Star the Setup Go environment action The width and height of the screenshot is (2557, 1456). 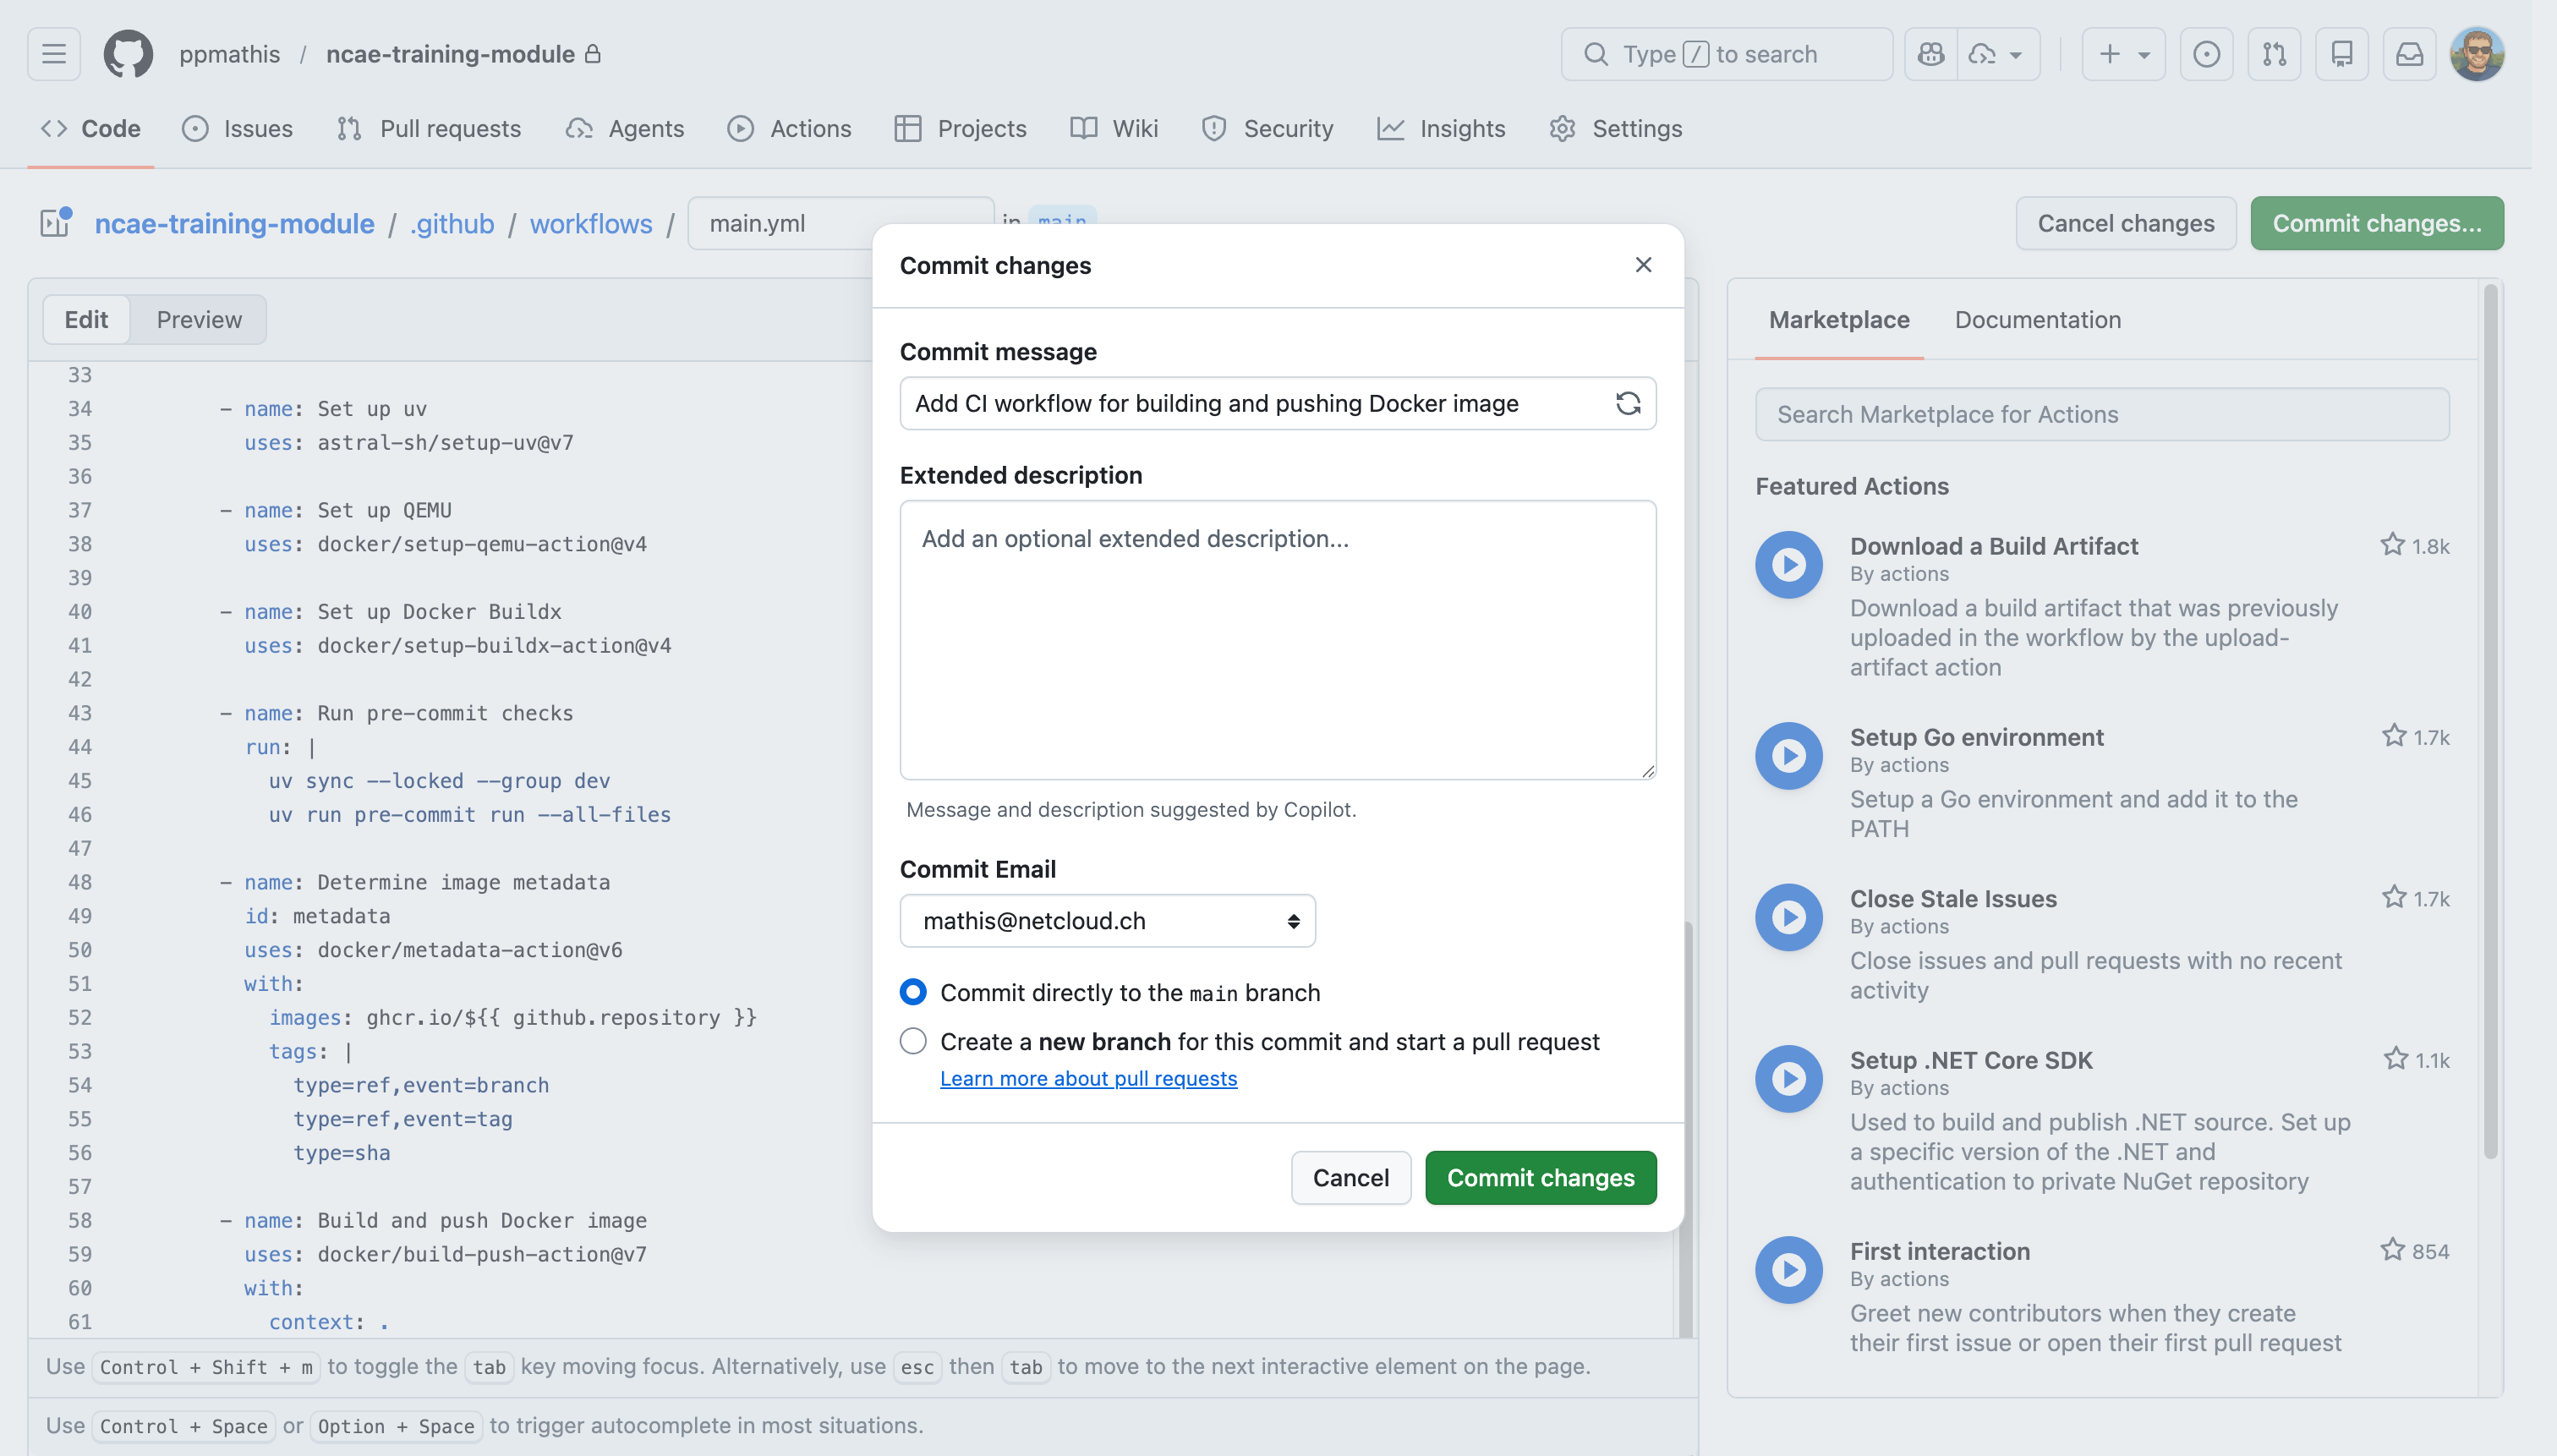pyautogui.click(x=2393, y=736)
